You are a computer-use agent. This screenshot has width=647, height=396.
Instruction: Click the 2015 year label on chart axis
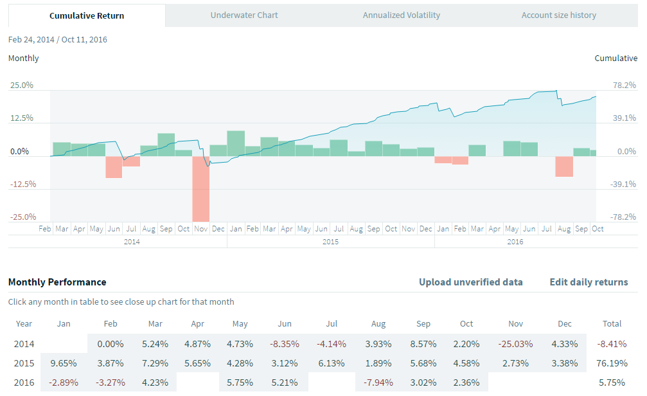[330, 242]
